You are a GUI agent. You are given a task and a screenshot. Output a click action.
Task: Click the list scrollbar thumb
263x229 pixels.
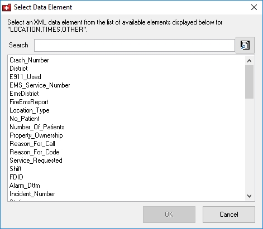(249, 82)
